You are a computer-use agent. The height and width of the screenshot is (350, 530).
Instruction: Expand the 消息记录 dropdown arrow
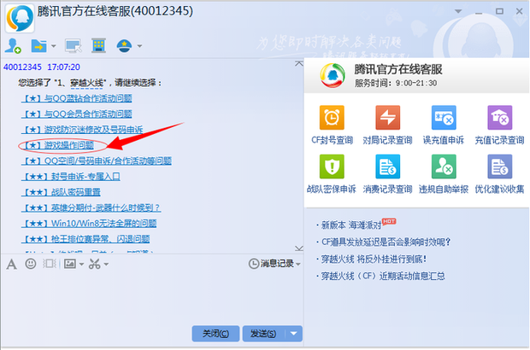coord(298,264)
